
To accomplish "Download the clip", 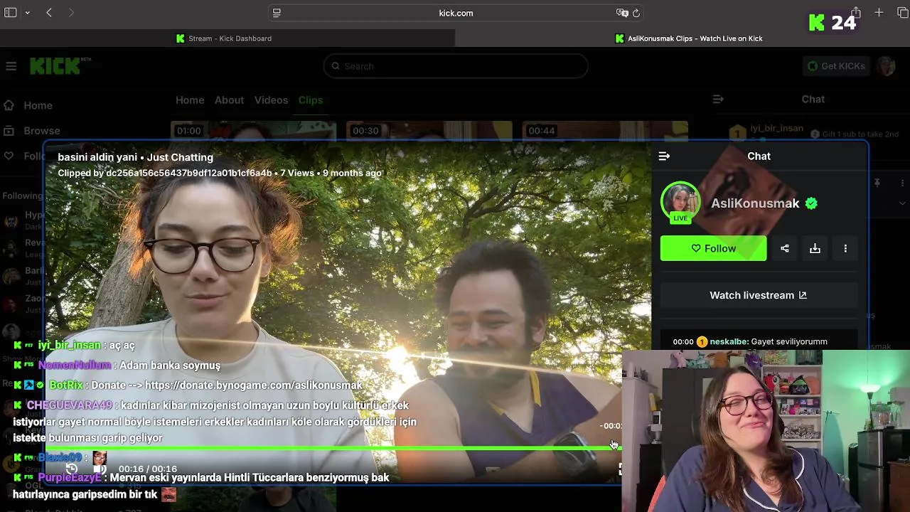I will pos(815,248).
